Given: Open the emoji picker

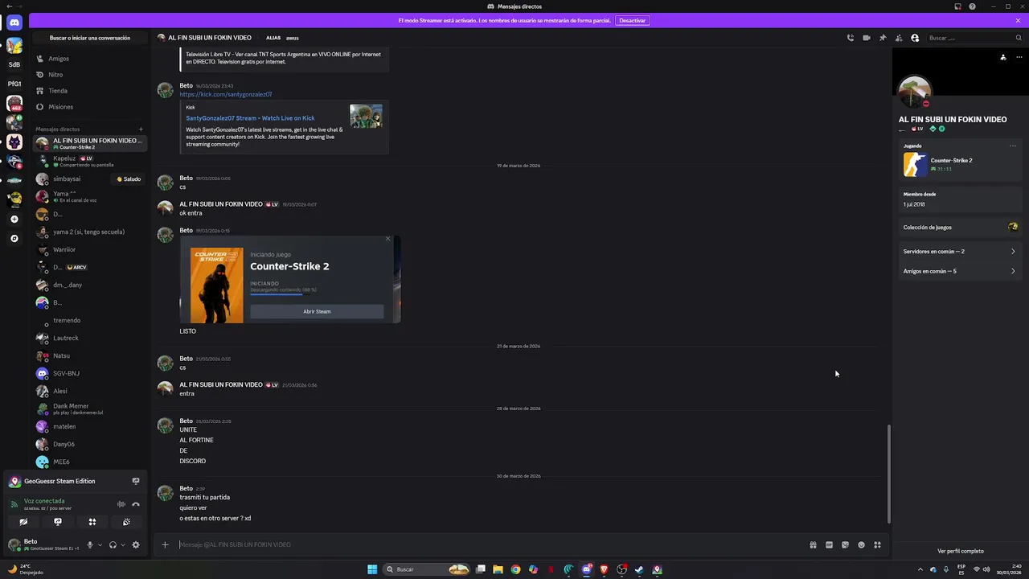Looking at the screenshot, I should (x=861, y=544).
